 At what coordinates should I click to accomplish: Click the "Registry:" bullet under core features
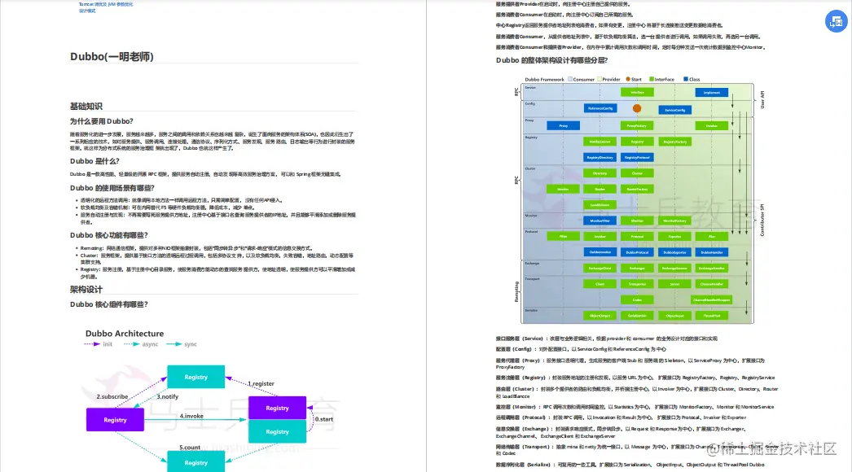pos(217,273)
